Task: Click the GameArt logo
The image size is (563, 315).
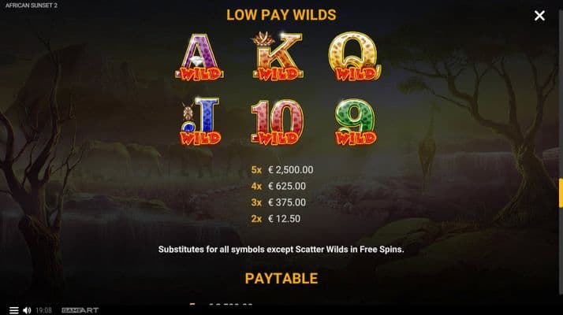Action: click(80, 310)
